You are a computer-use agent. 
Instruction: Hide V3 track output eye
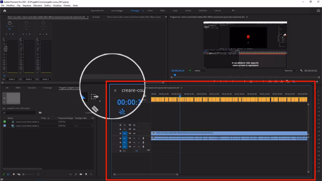pyautogui.click(x=134, y=125)
